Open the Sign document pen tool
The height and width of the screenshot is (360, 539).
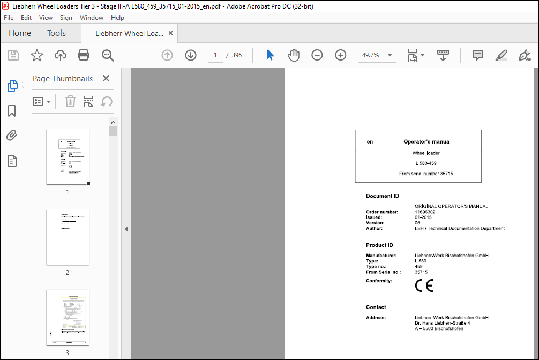coord(525,55)
